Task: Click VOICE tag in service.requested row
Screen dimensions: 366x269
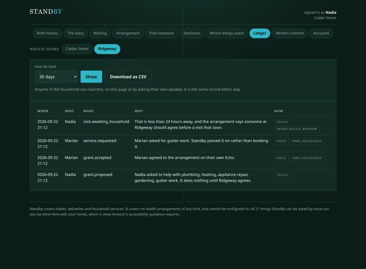Action: tap(281, 141)
